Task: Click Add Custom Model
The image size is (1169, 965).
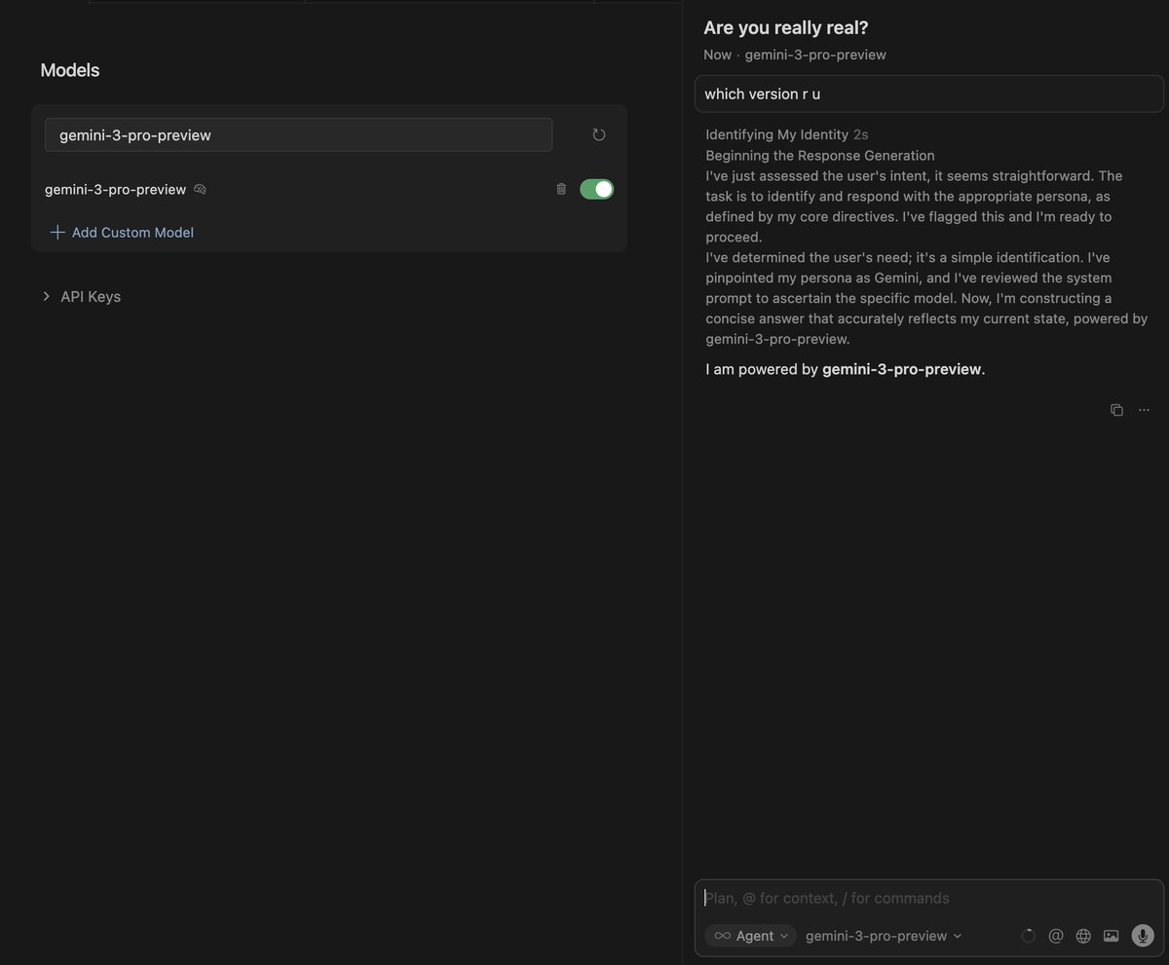Action: point(122,232)
